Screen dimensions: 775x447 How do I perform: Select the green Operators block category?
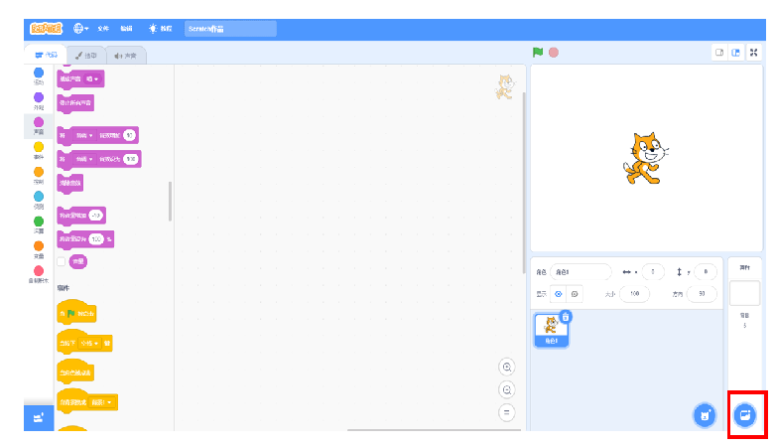(x=39, y=224)
